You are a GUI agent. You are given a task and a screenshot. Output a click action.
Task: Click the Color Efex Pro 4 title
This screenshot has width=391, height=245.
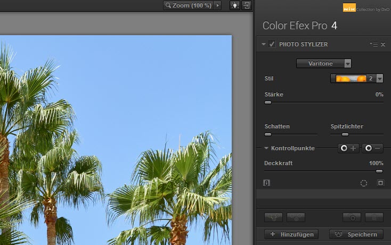click(300, 26)
